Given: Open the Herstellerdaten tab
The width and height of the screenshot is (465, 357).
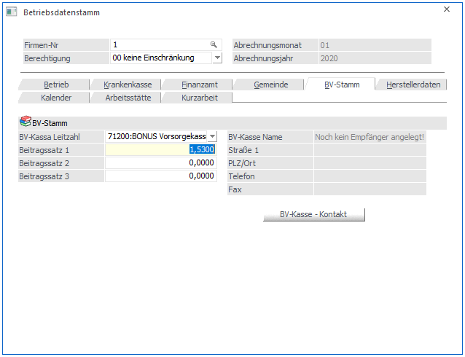Looking at the screenshot, I should 413,85.
